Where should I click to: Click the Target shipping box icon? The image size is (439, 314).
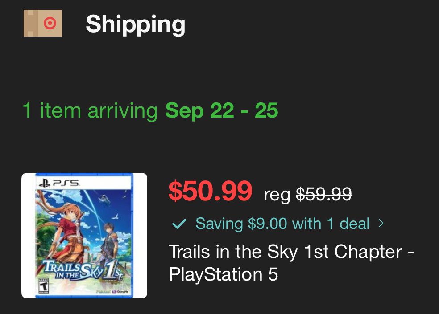tap(42, 23)
